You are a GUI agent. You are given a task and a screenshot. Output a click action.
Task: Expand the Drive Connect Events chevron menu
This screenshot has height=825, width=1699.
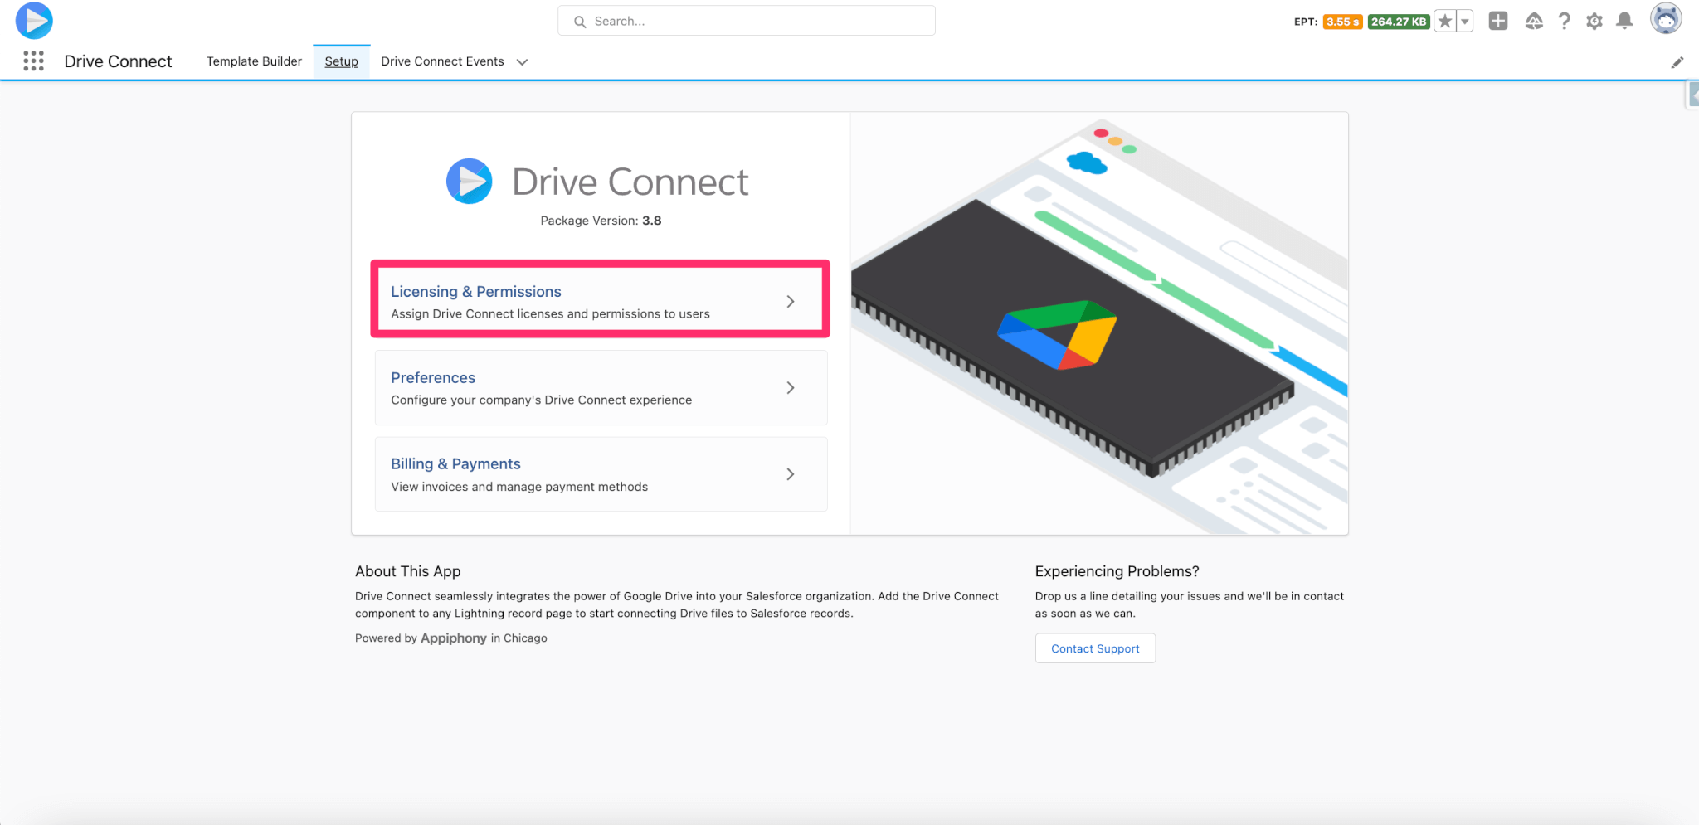coord(522,62)
